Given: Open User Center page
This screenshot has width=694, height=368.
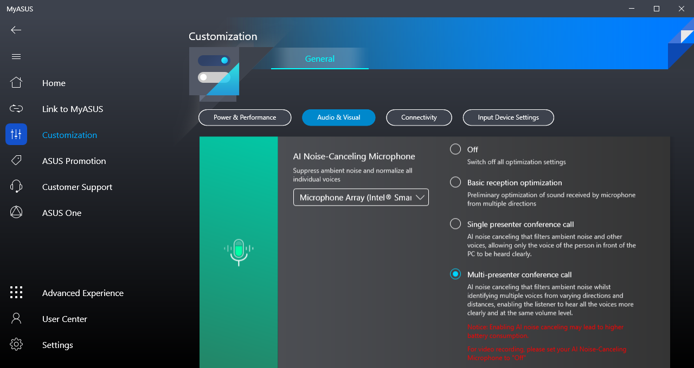Looking at the screenshot, I should click(65, 319).
